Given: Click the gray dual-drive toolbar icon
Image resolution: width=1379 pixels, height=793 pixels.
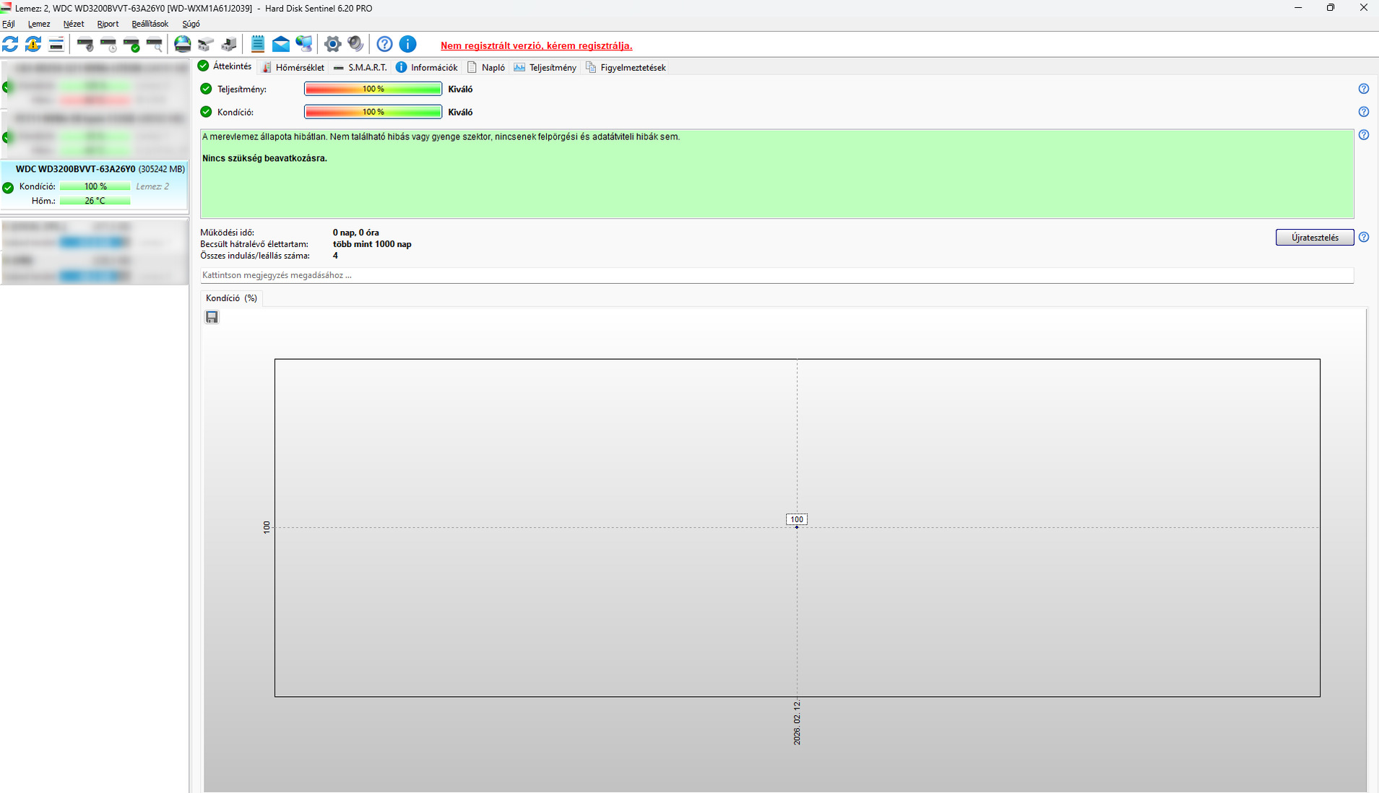Looking at the screenshot, I should (x=206, y=44).
